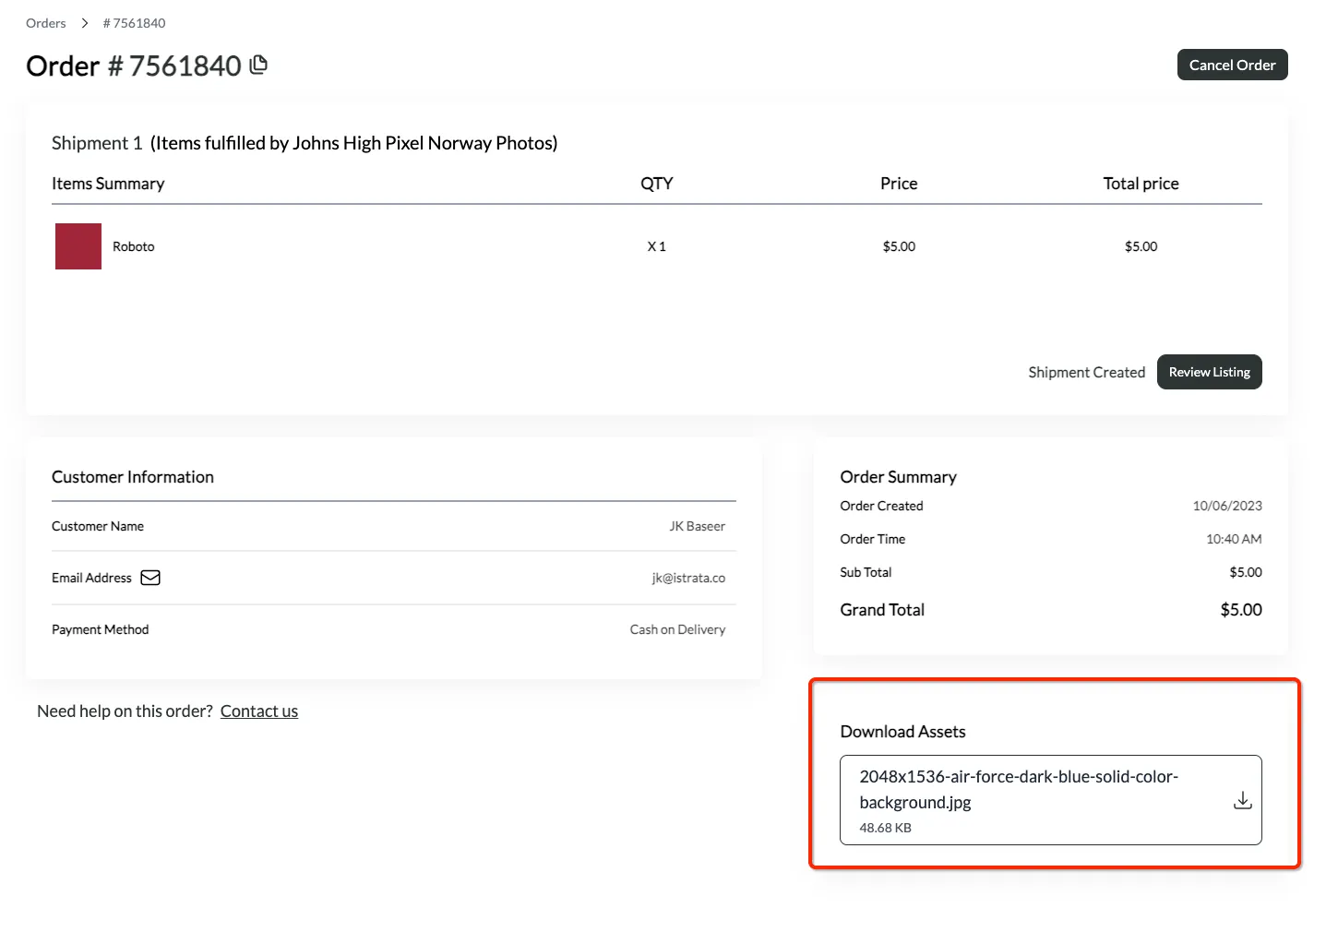This screenshot has height=932, width=1338.
Task: Select the #7561840 breadcrumb item
Action: 135,23
